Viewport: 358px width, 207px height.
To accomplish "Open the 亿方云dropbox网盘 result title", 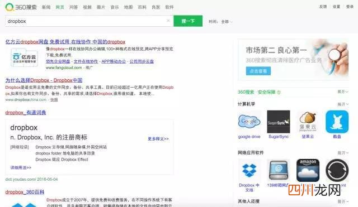I will 65,42.
